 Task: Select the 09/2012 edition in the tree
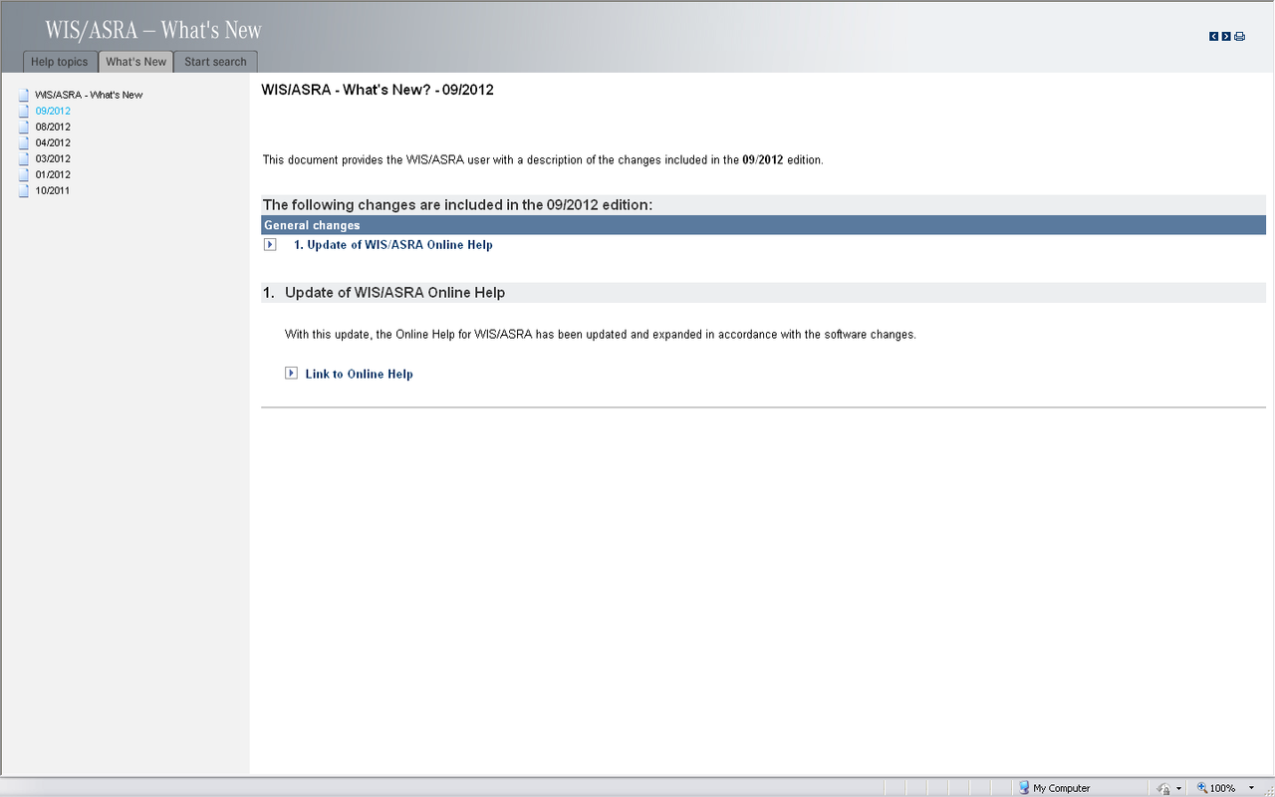click(x=53, y=111)
